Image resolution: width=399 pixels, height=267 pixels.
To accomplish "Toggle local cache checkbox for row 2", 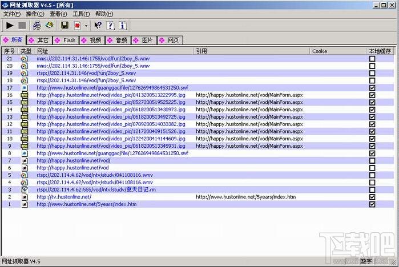I will 372,197.
